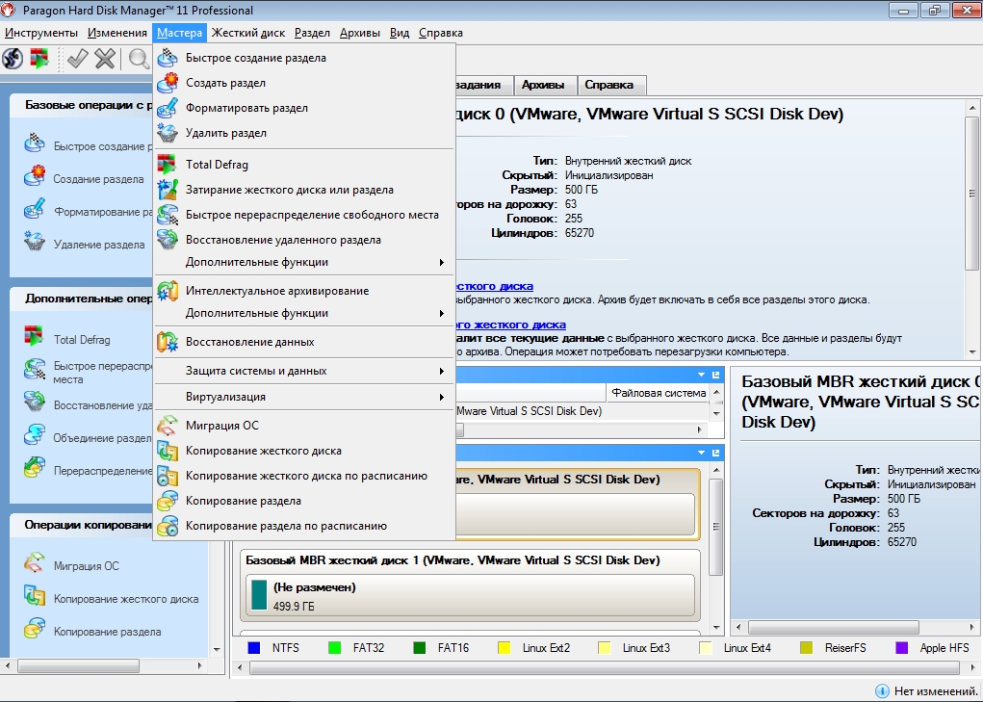The height and width of the screenshot is (702, 983).
Task: Select the unallocated 499.9 ГБ block on disk 1
Action: coord(470,595)
